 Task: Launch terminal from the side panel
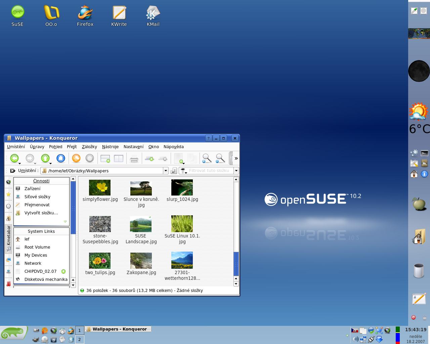(x=424, y=153)
